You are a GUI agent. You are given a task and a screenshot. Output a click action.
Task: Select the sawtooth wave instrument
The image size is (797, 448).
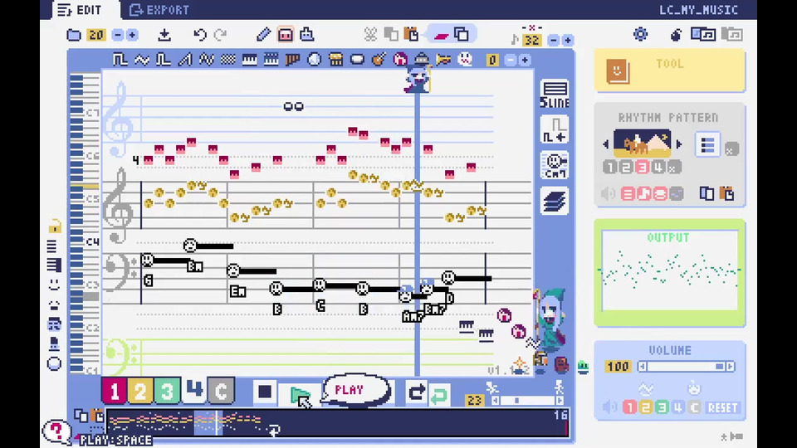pos(185,60)
